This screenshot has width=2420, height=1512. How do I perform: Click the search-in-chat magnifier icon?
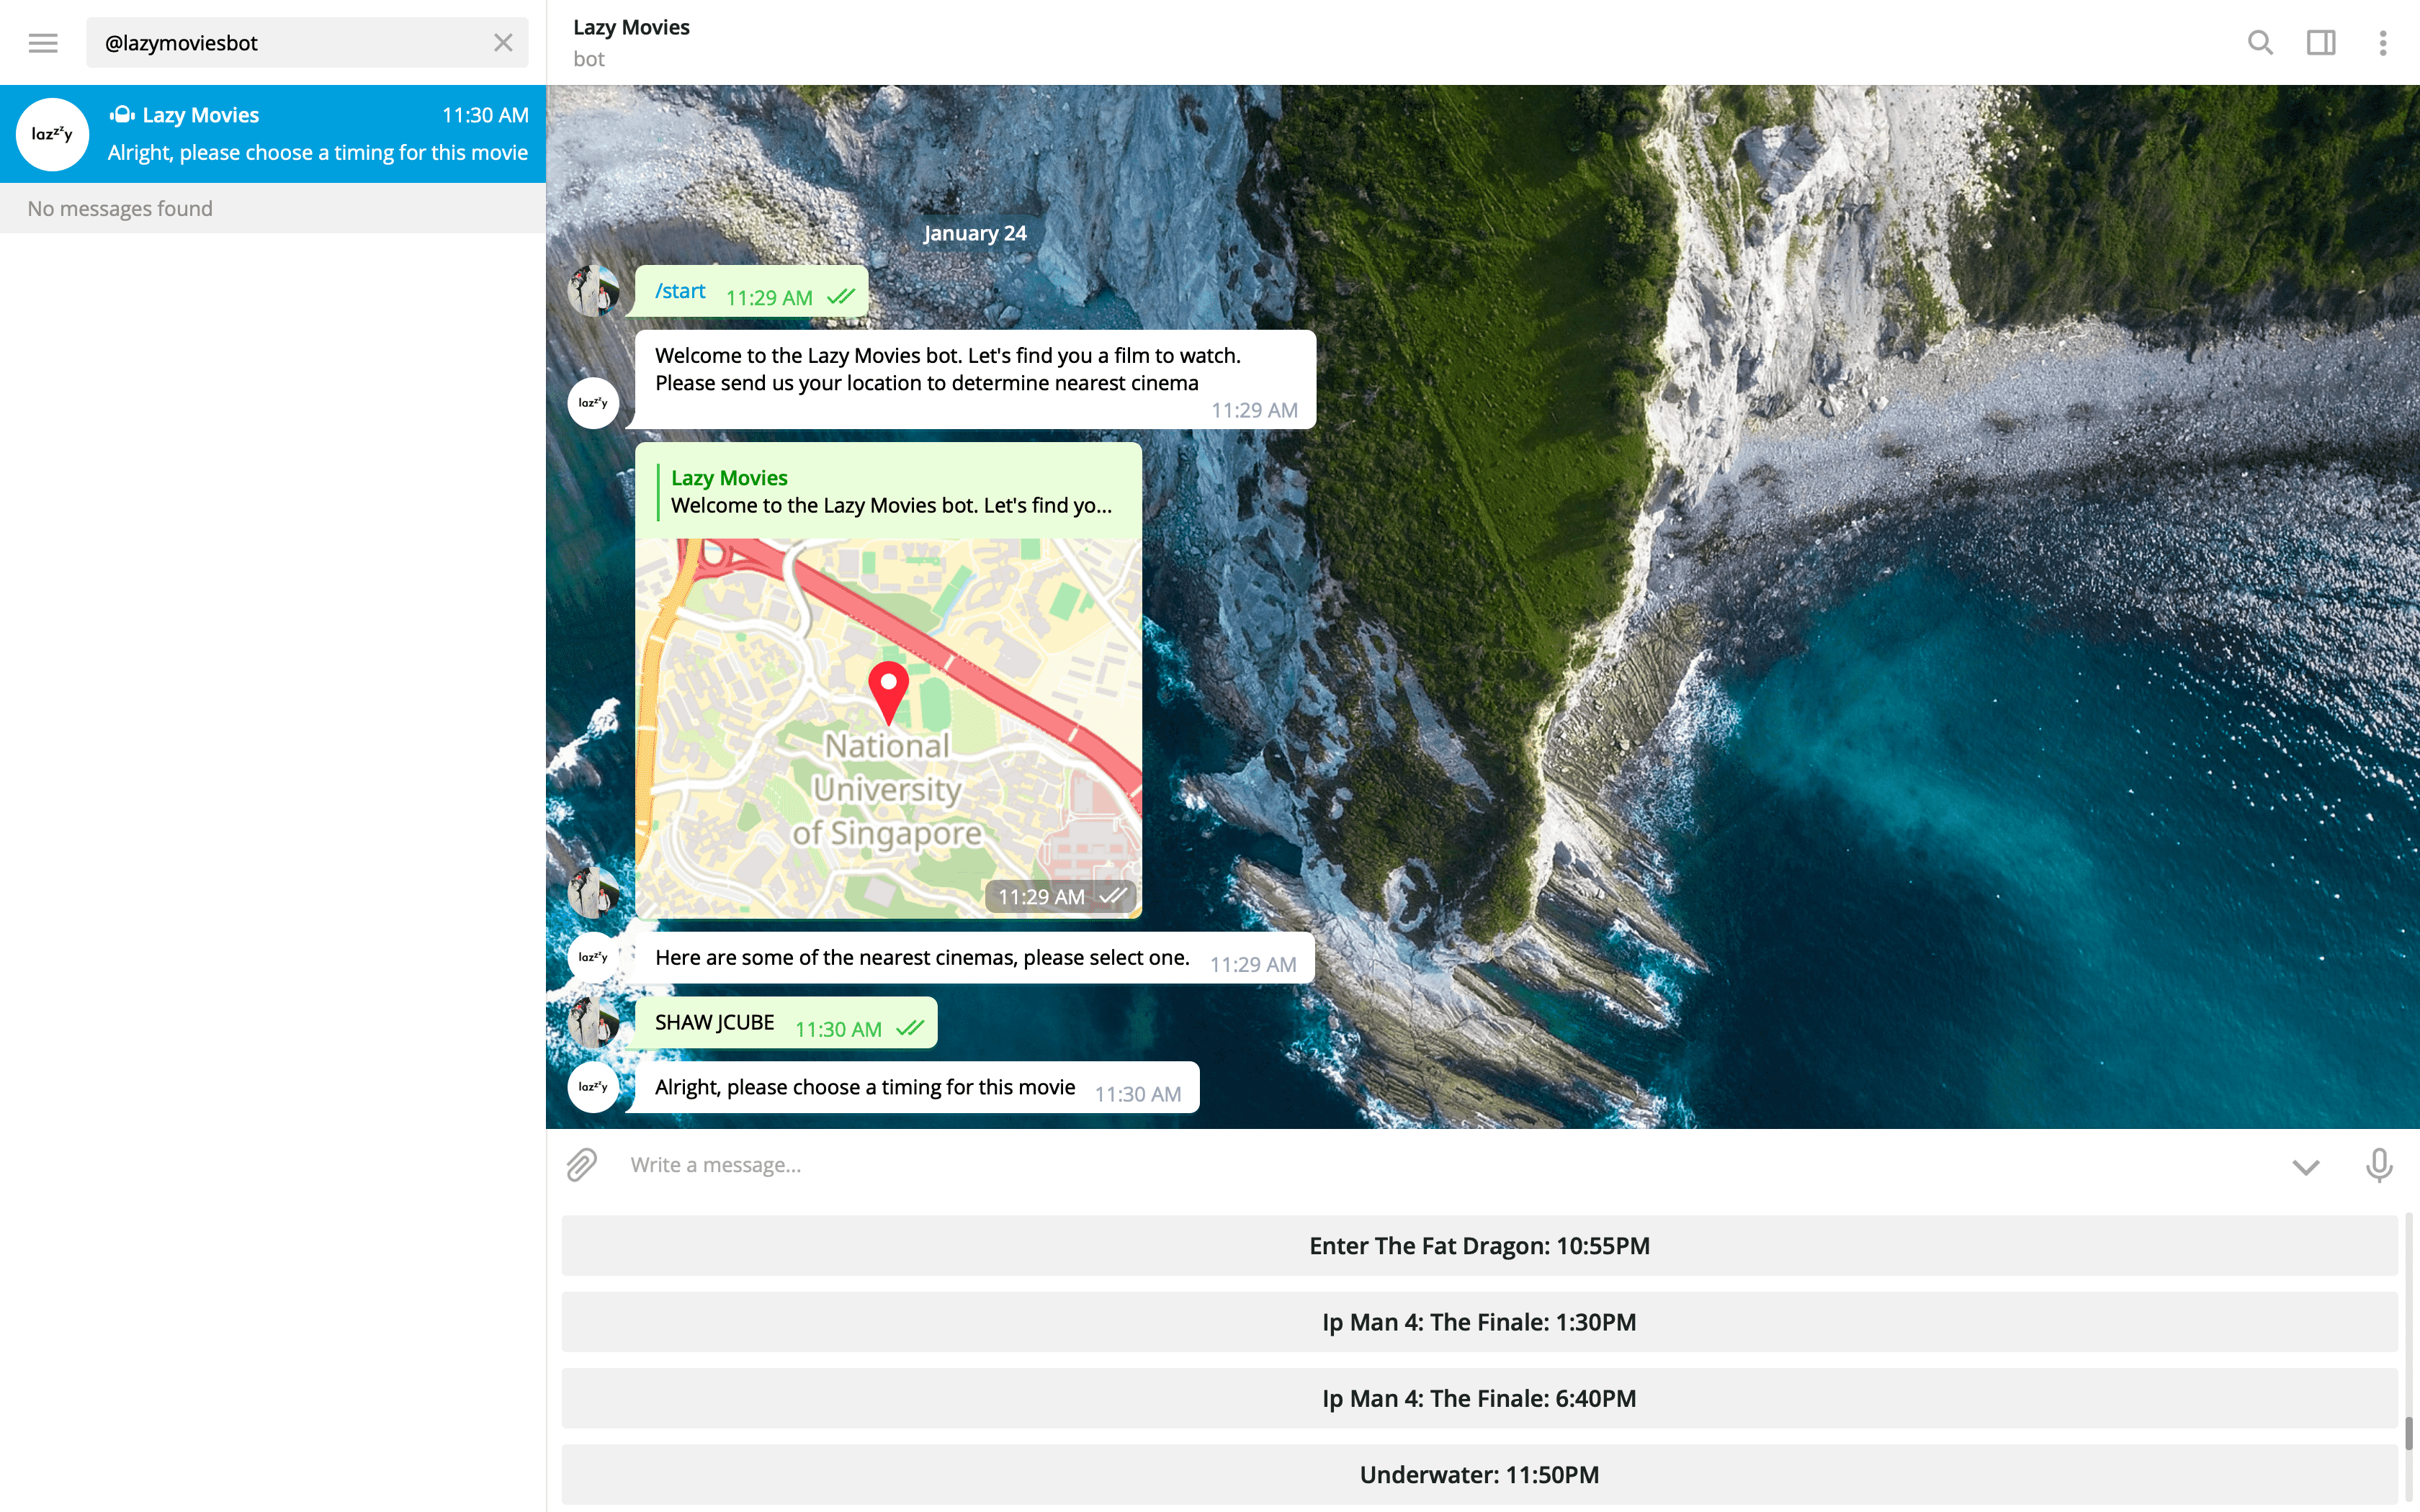coord(2260,43)
